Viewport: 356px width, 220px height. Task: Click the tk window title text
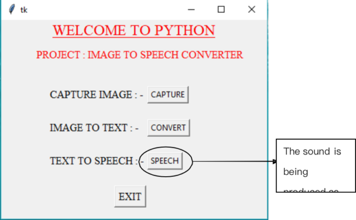coord(24,10)
